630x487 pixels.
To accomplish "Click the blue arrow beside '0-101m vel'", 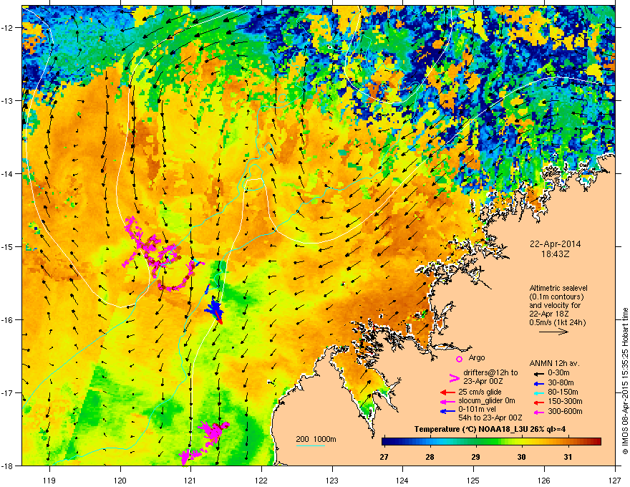I will click(x=447, y=410).
